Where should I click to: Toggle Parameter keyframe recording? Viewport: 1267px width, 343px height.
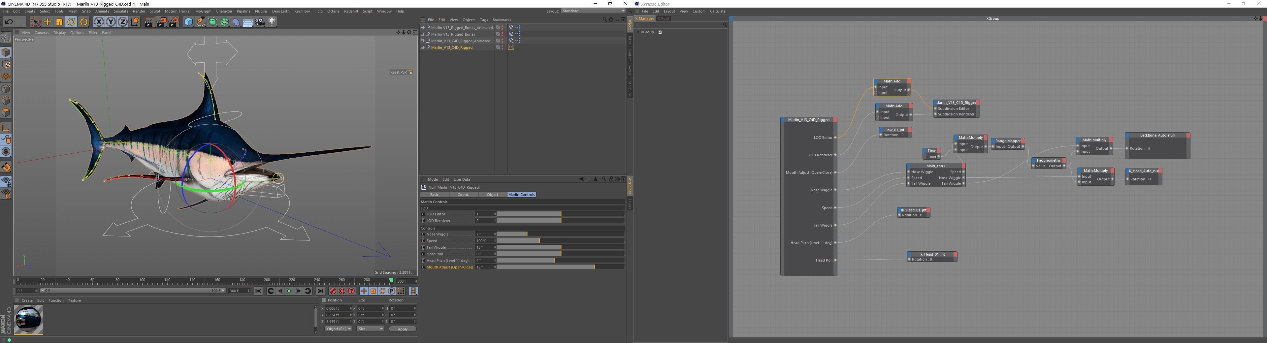click(392, 291)
